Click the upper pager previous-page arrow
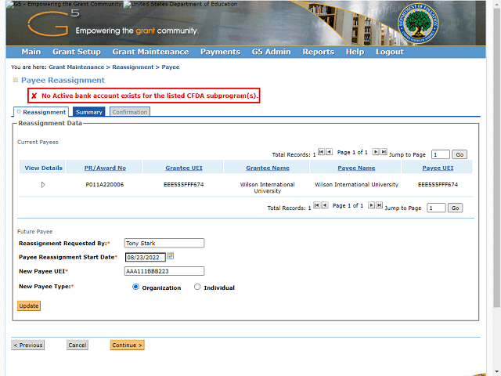This screenshot has width=501, height=376. tap(329, 152)
